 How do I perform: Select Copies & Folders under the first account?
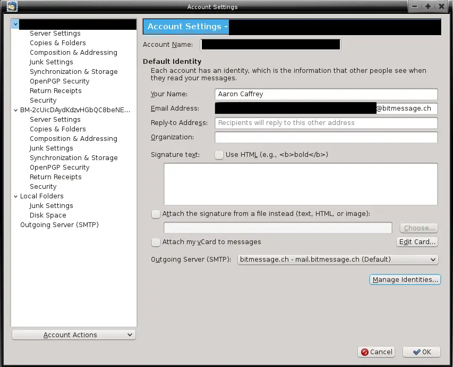pyautogui.click(x=58, y=43)
